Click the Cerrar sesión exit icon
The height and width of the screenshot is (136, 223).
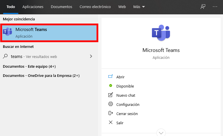click(x=111, y=113)
